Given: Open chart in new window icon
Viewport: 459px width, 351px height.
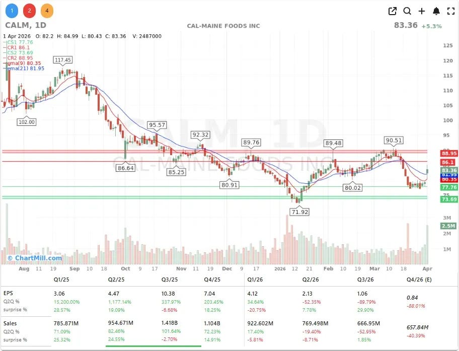Looking at the screenshot, I should coord(392,11).
